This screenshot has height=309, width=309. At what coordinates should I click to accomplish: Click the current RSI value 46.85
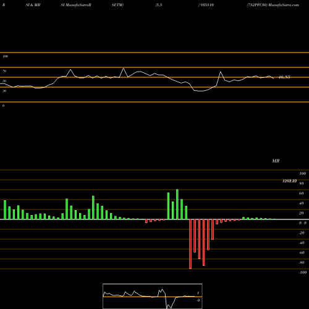pos(284,77)
